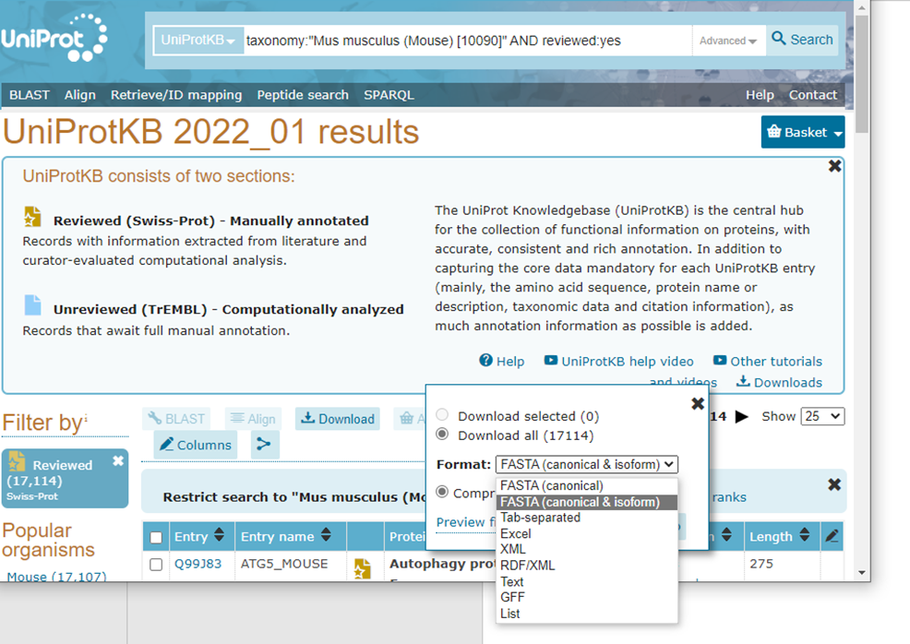Viewport: 910px width, 644px height.
Task: Click the ATG5_MOUSE reviewed star icon
Action: pyautogui.click(x=363, y=569)
